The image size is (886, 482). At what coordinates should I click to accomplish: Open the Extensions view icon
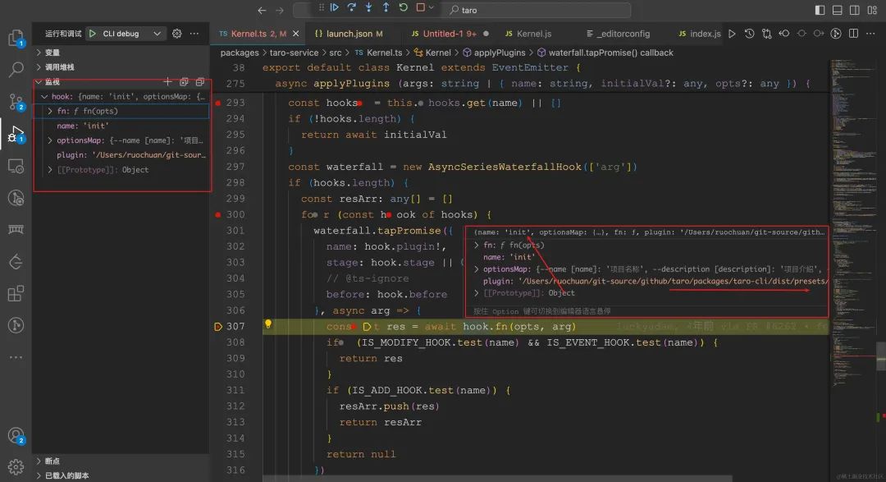click(x=16, y=294)
